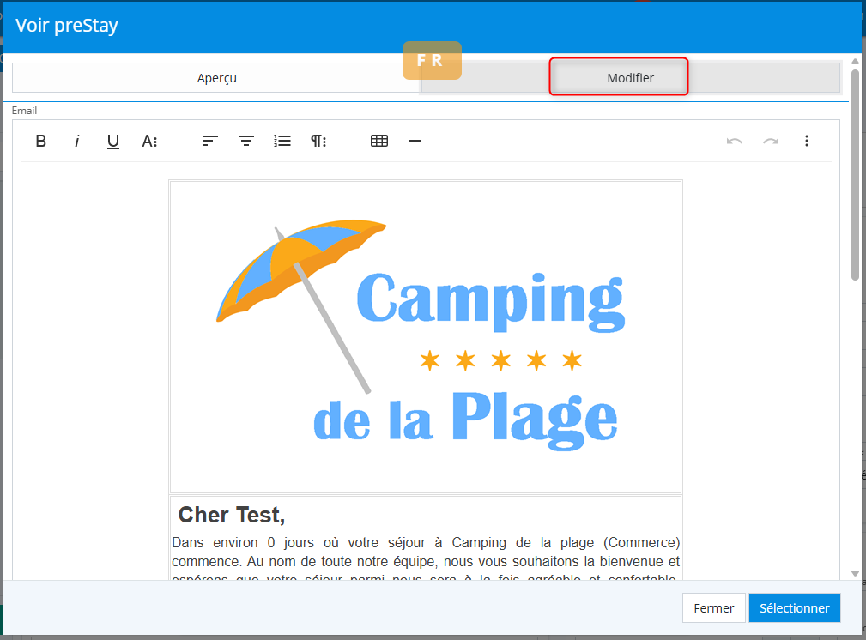Click the Camping de la Plage logo image
The image size is (866, 640).
click(426, 336)
